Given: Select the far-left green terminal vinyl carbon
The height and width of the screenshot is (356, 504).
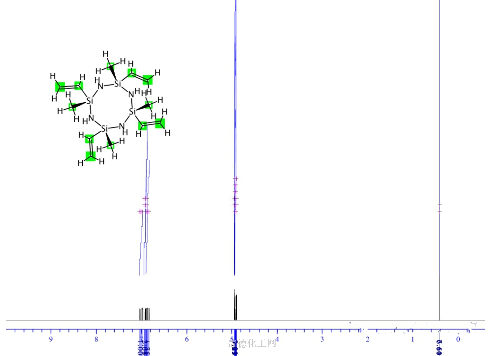Looking at the screenshot, I should click(x=59, y=87).
